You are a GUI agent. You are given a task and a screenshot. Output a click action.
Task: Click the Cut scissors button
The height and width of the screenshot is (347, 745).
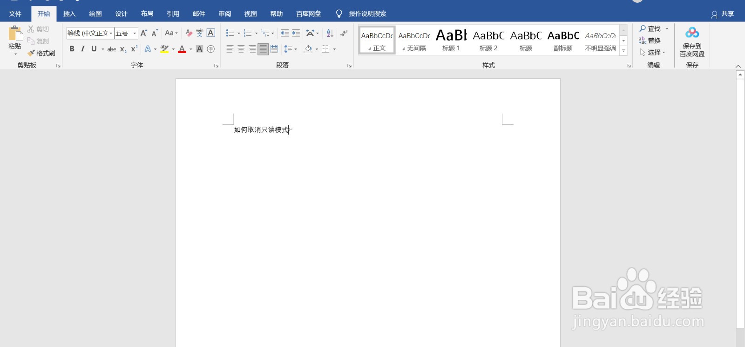(38, 29)
